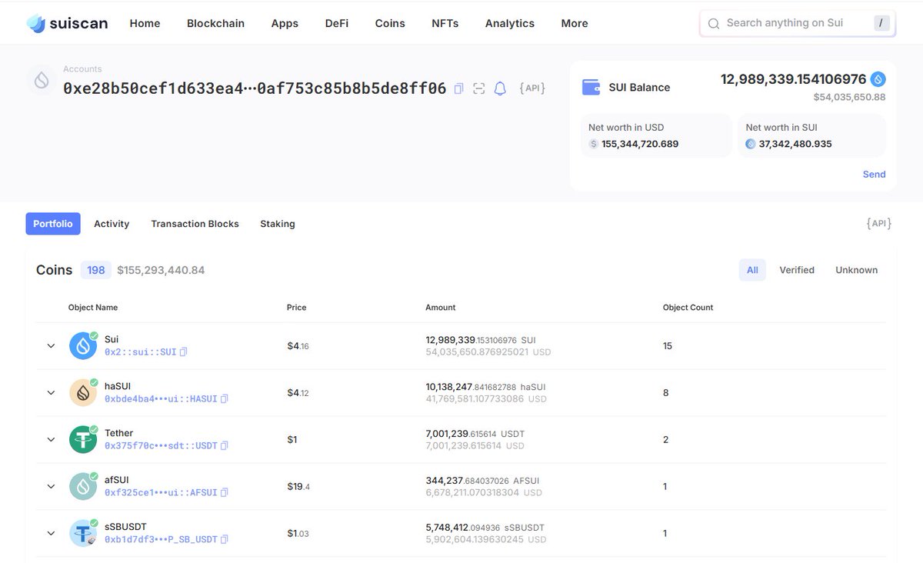
Task: Expand the Sui coin row
Action: tap(51, 346)
